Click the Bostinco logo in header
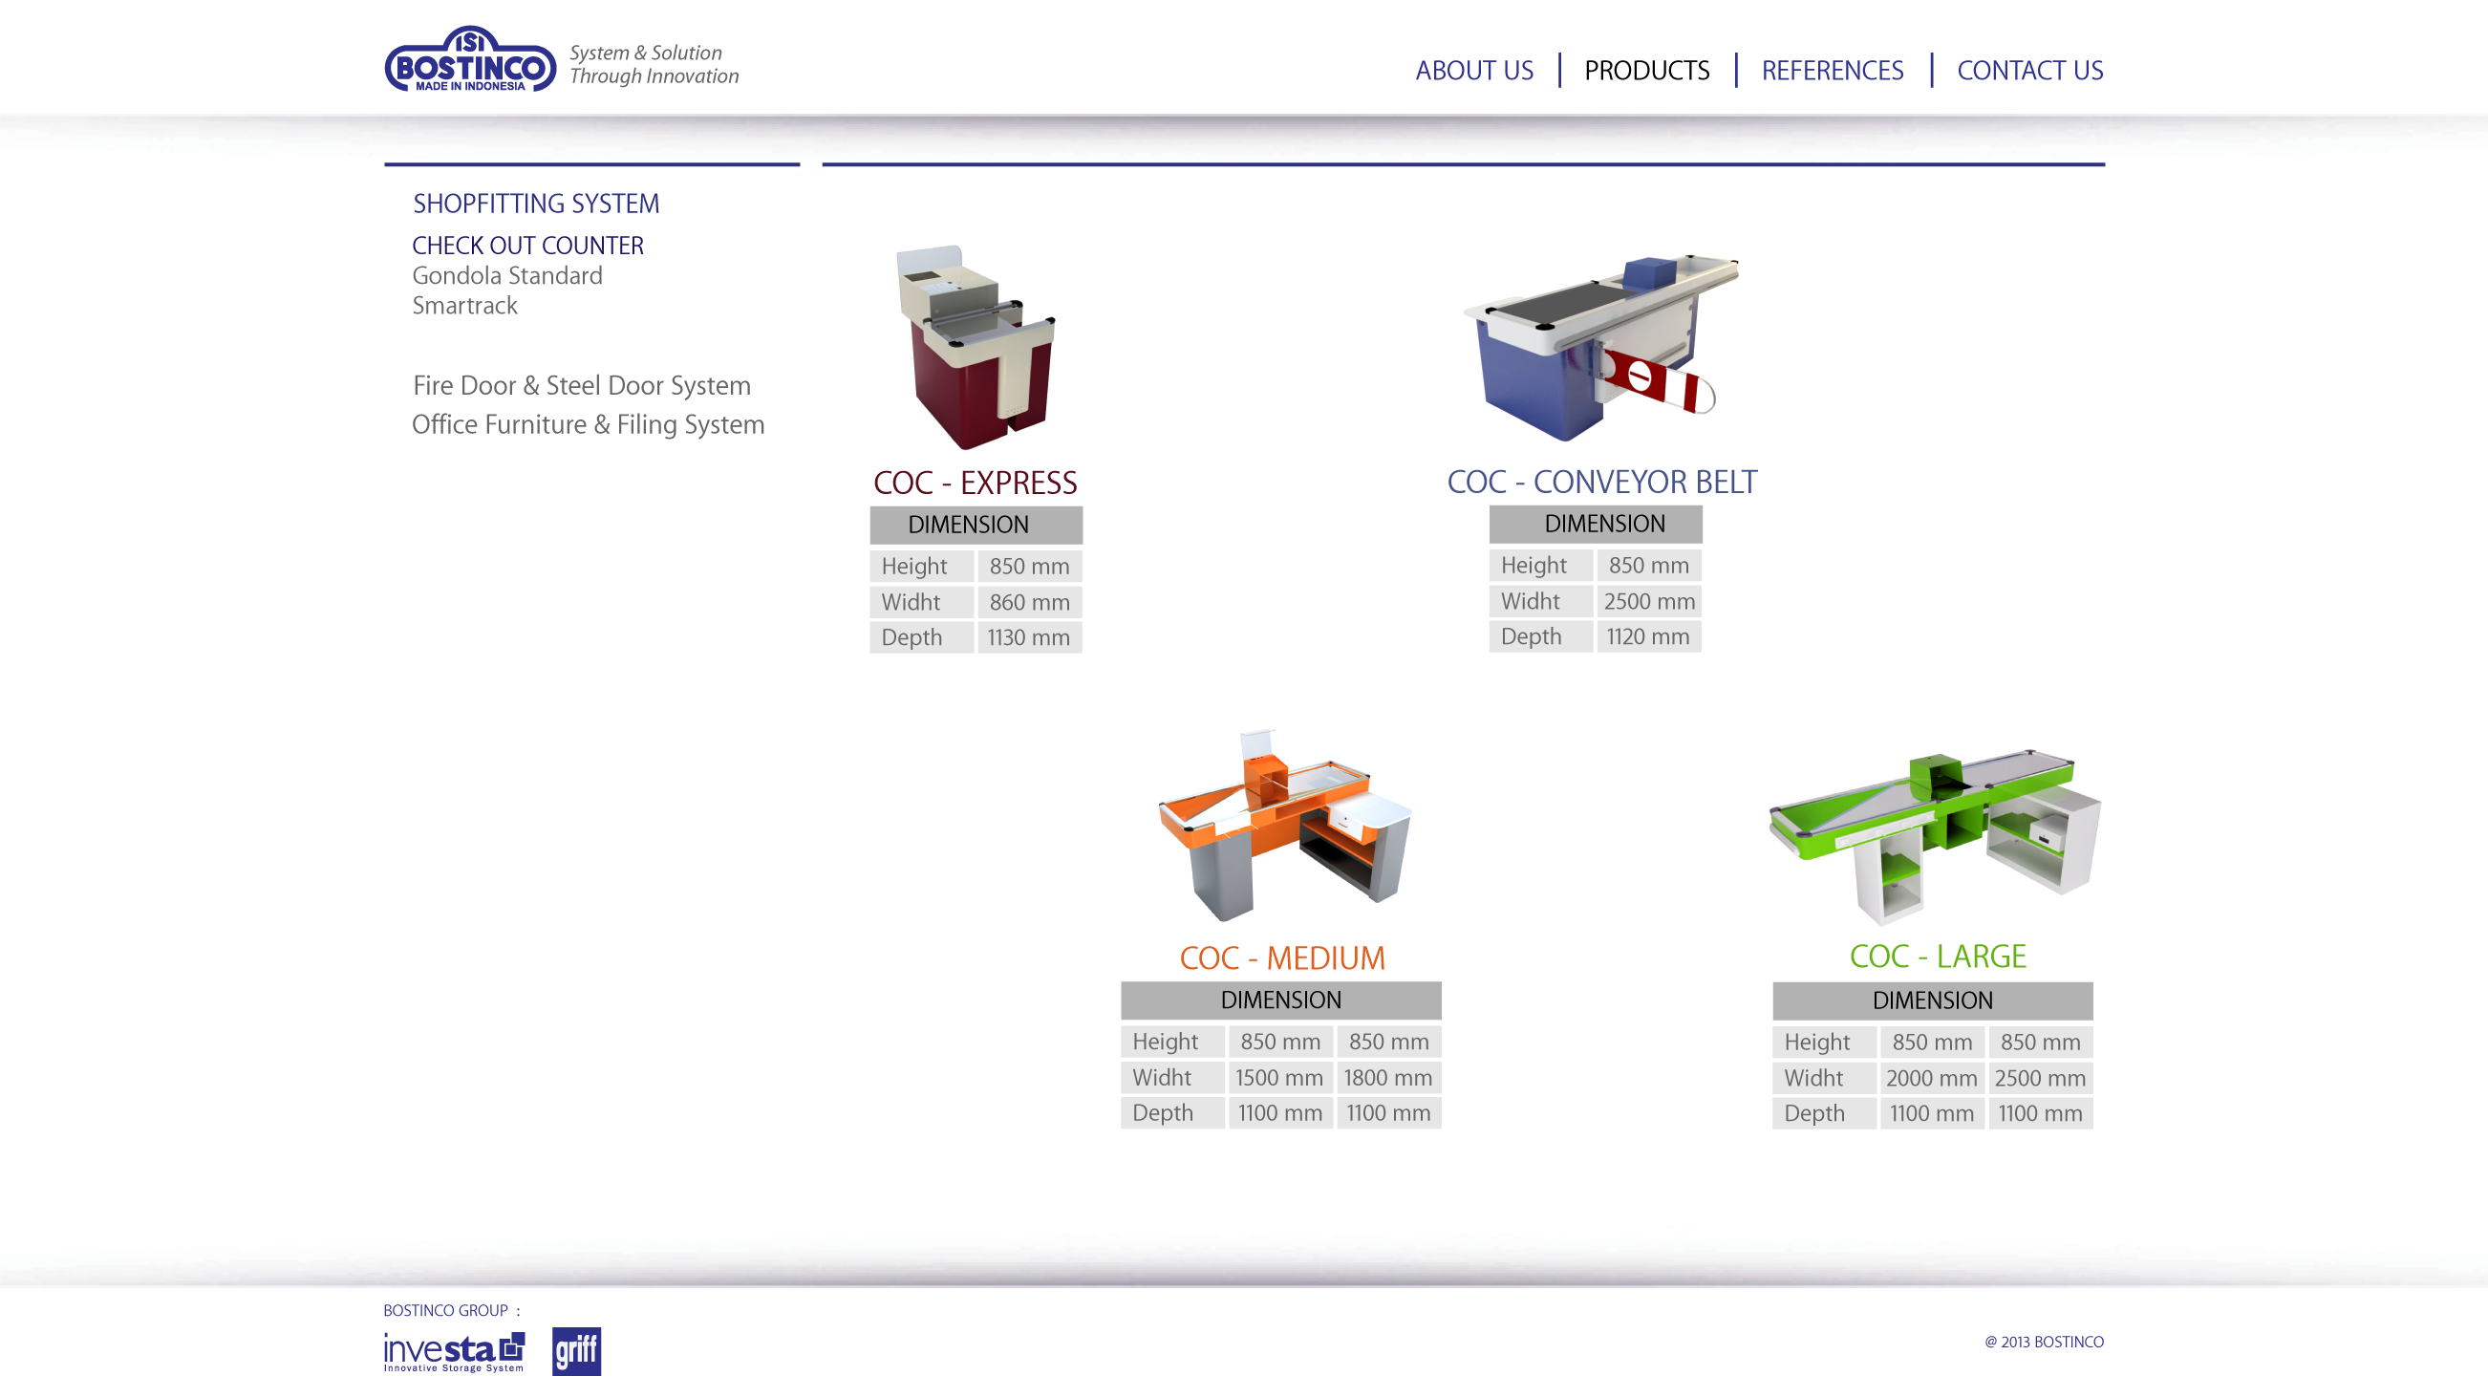2488x1398 pixels. point(470,60)
